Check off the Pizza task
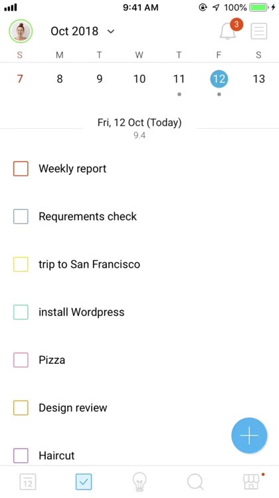 click(x=21, y=360)
